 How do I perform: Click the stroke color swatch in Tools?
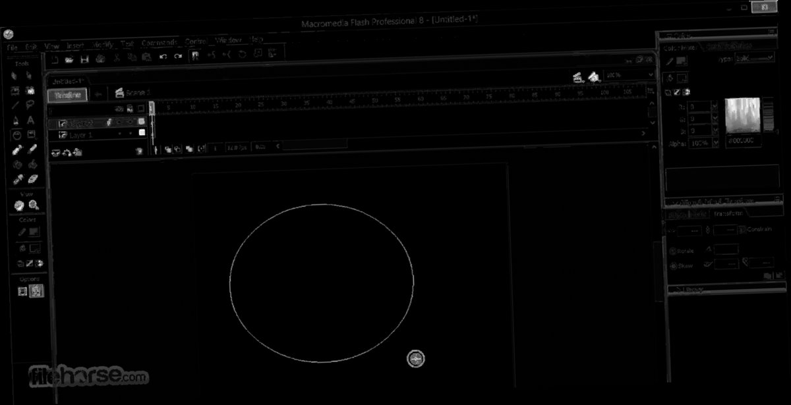(x=34, y=232)
